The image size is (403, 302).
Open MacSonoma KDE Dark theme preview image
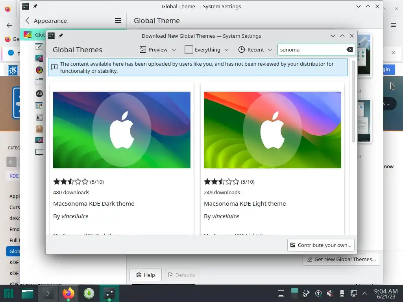point(122,130)
